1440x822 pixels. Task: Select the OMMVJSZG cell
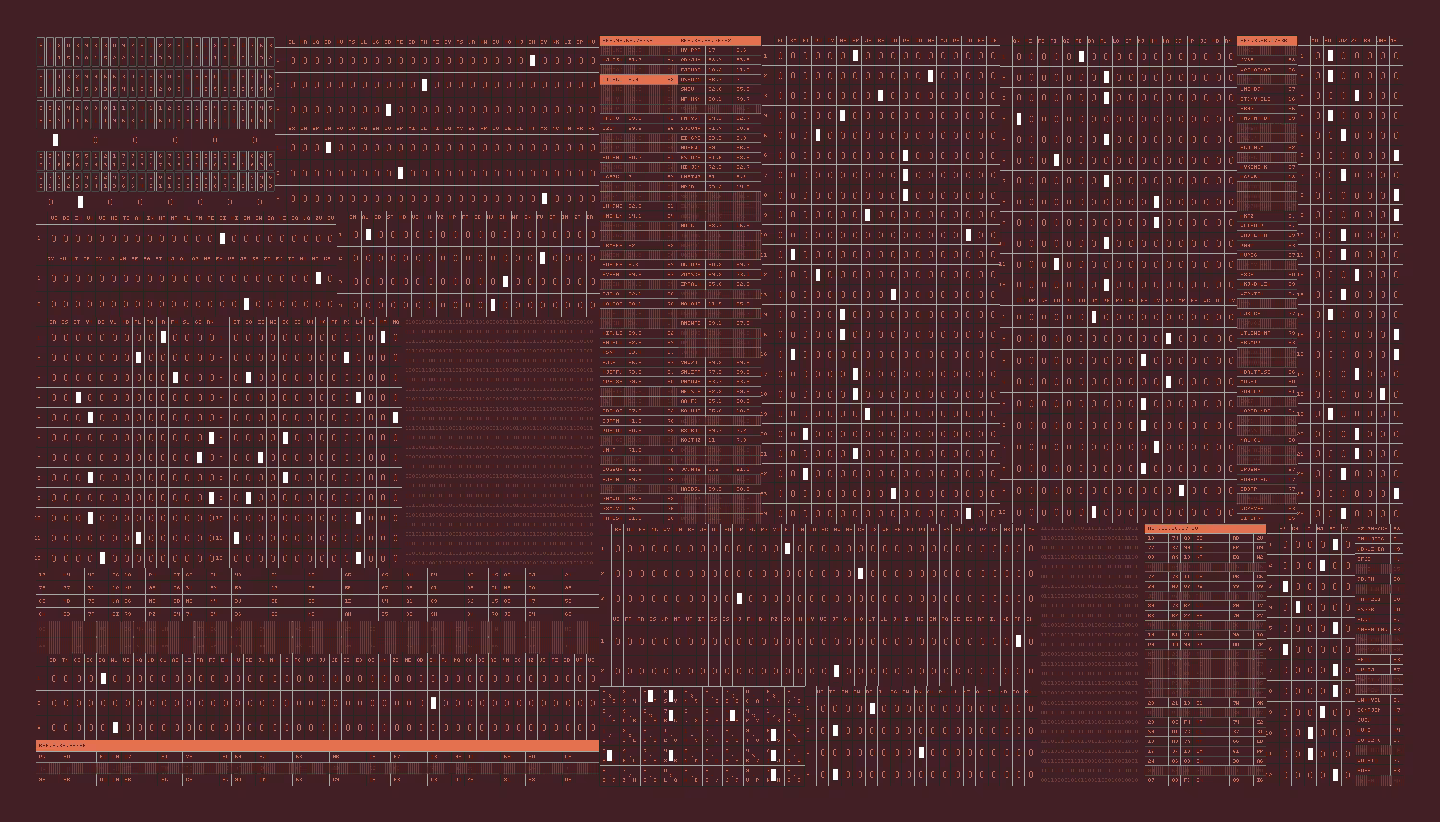click(x=1370, y=539)
